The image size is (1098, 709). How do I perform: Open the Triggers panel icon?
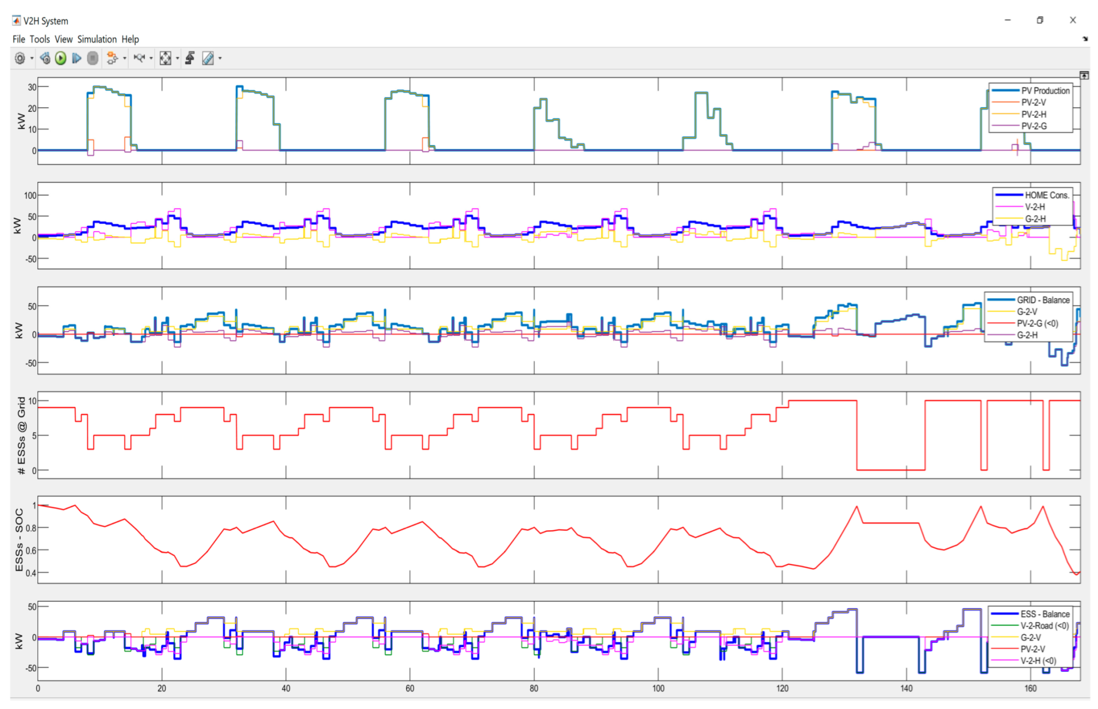click(x=190, y=59)
